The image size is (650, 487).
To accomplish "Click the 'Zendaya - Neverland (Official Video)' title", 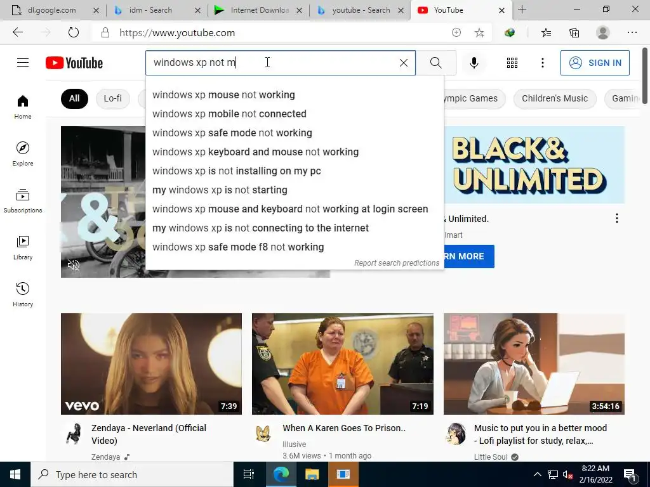I will point(149,434).
